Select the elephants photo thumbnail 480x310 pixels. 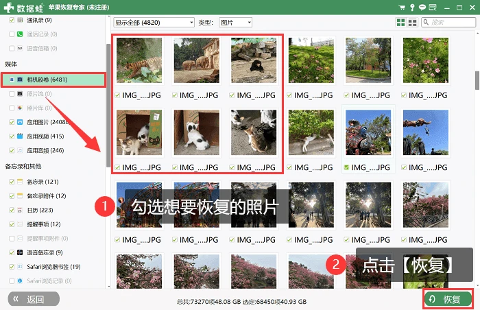(197, 60)
